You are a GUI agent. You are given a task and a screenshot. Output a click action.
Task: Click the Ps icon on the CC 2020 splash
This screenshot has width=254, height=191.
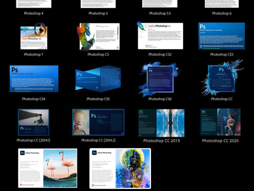pos(204,112)
